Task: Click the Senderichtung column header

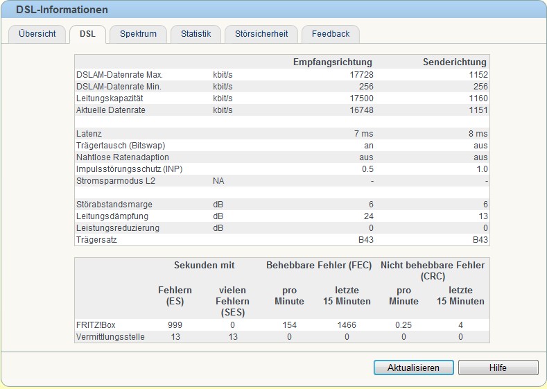Action: (455, 62)
